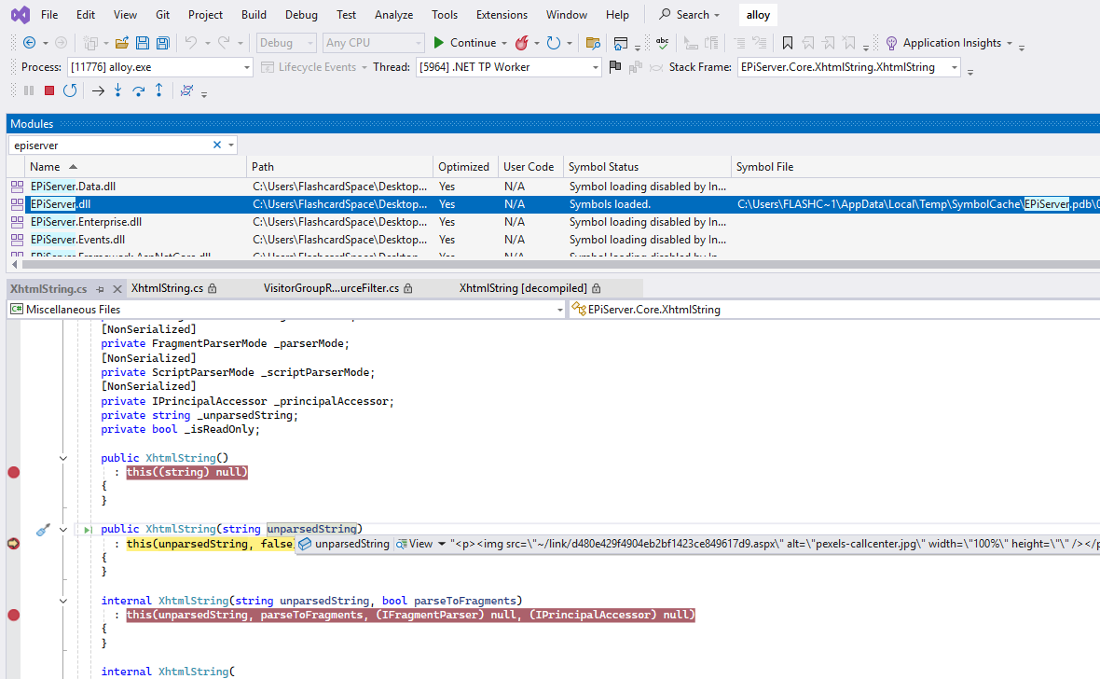Click the Undo arrow icon
Image resolution: width=1100 pixels, height=679 pixels.
click(x=191, y=43)
